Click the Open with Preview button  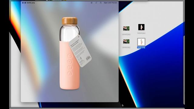[x=110, y=3]
